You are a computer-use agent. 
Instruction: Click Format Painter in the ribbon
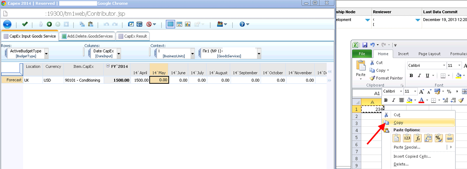pyautogui.click(x=386, y=78)
